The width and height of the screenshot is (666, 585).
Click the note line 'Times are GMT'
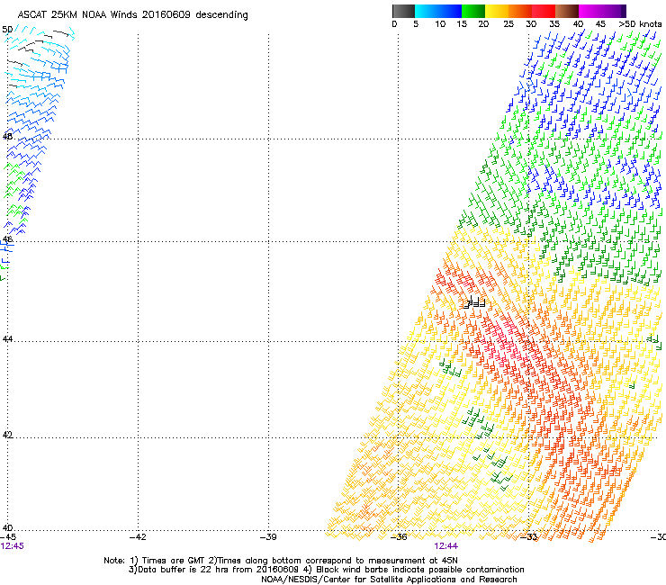[281, 561]
